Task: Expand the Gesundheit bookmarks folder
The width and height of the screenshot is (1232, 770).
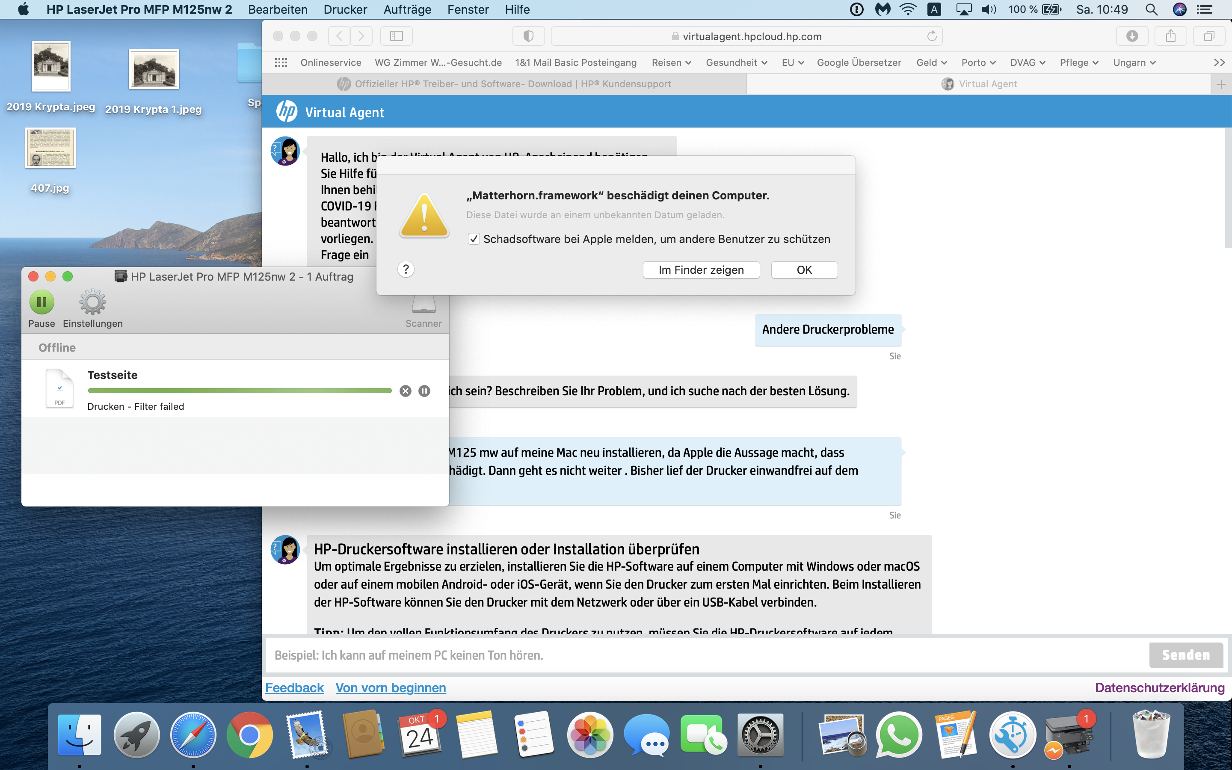Action: coord(736,62)
